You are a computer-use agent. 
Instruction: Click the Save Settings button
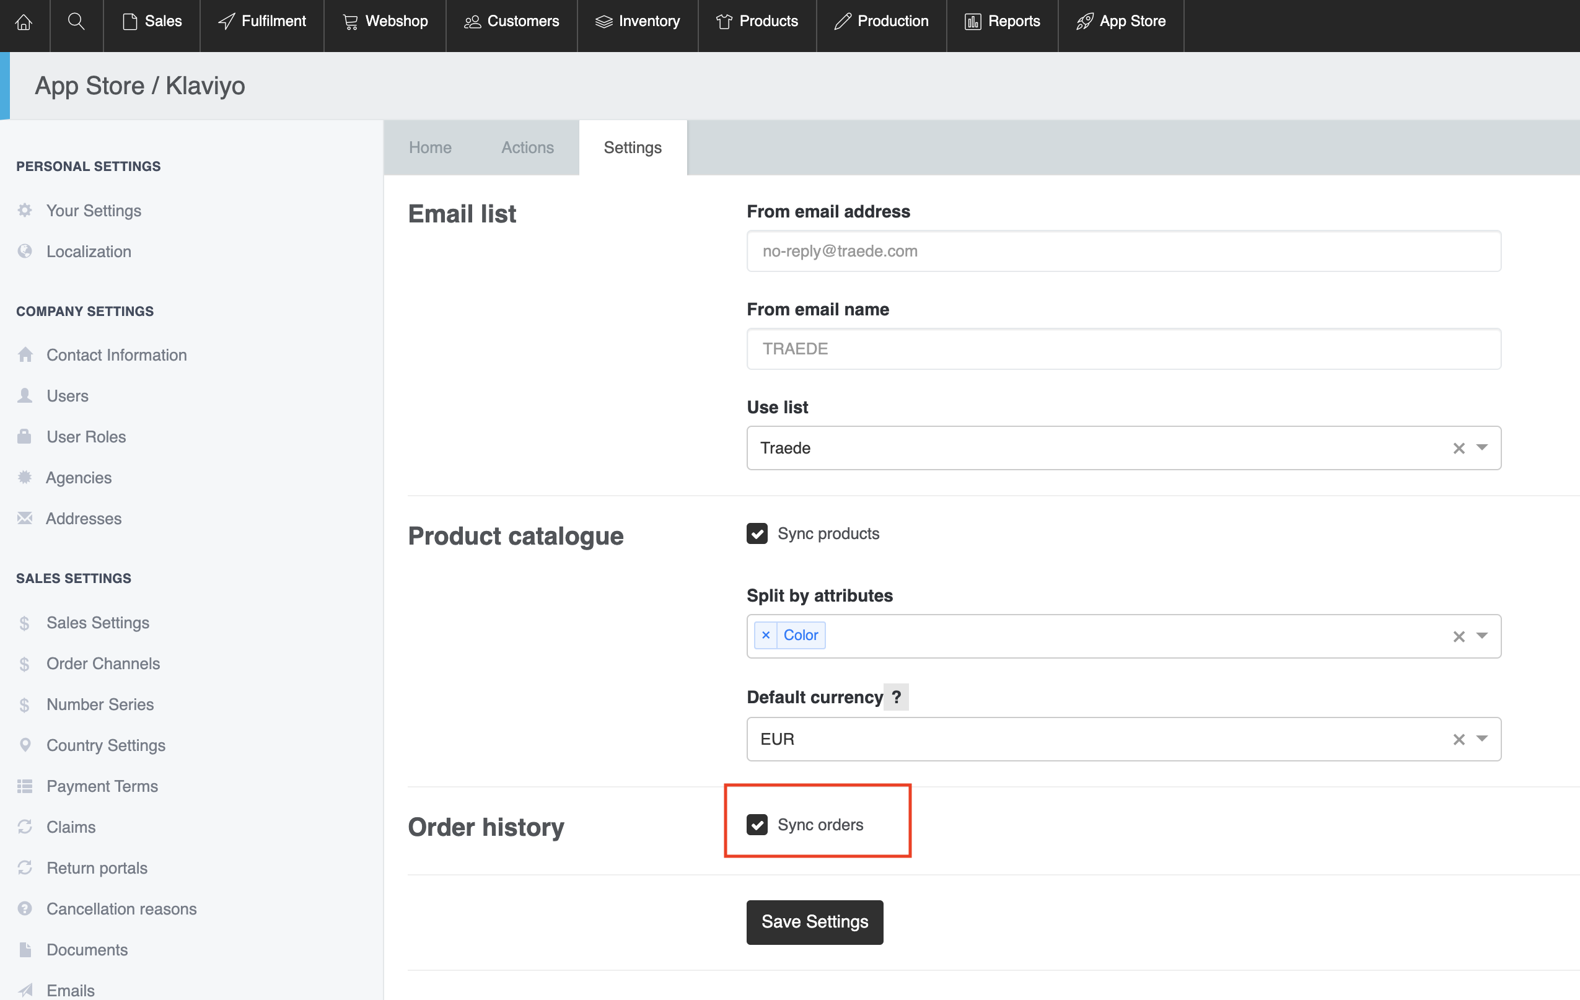click(814, 922)
